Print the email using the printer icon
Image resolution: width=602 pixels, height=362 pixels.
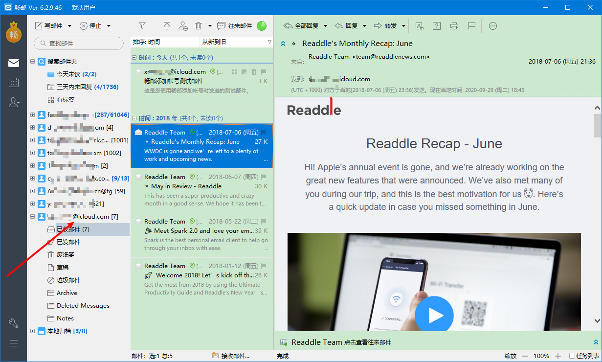(x=454, y=26)
